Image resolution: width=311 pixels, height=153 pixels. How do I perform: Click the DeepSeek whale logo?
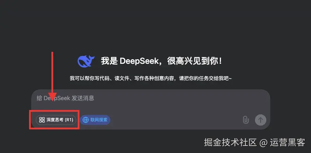pos(86,61)
